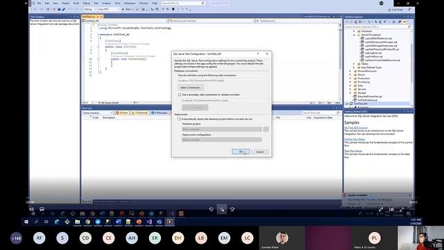Open Microsoft Teams from the taskbar
Screen dimensions: 444x250
[160, 222]
